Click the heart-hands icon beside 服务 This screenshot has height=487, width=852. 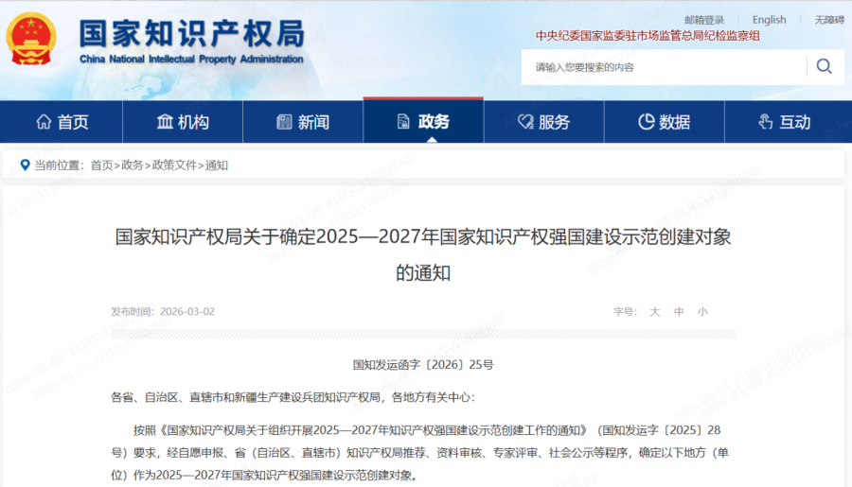click(x=525, y=122)
